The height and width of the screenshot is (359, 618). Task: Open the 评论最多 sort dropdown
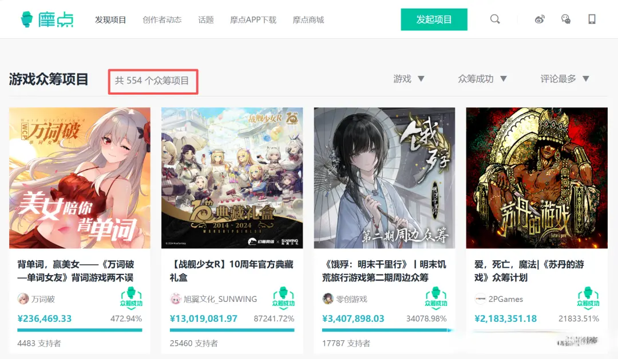(x=565, y=79)
